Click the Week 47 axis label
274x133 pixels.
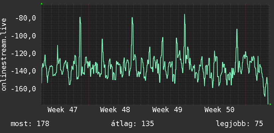coord(63,110)
